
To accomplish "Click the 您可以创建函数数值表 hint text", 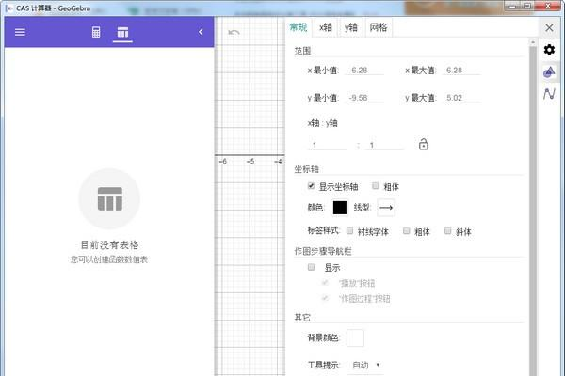I will (109, 259).
